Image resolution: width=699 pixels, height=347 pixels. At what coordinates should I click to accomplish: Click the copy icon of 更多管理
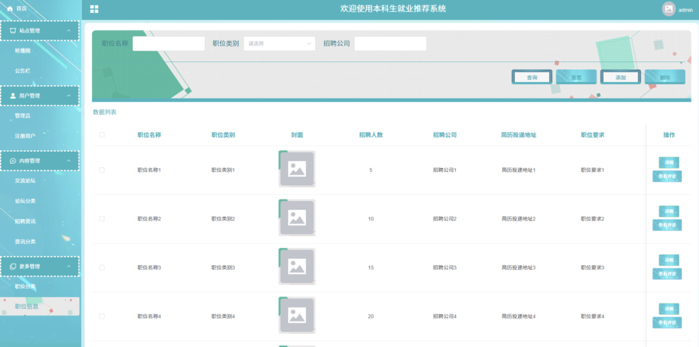(x=13, y=266)
